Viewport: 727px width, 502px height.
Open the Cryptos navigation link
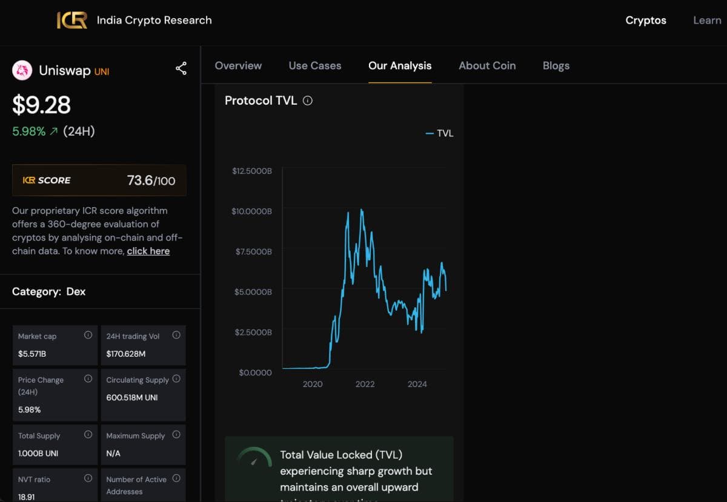(x=646, y=20)
